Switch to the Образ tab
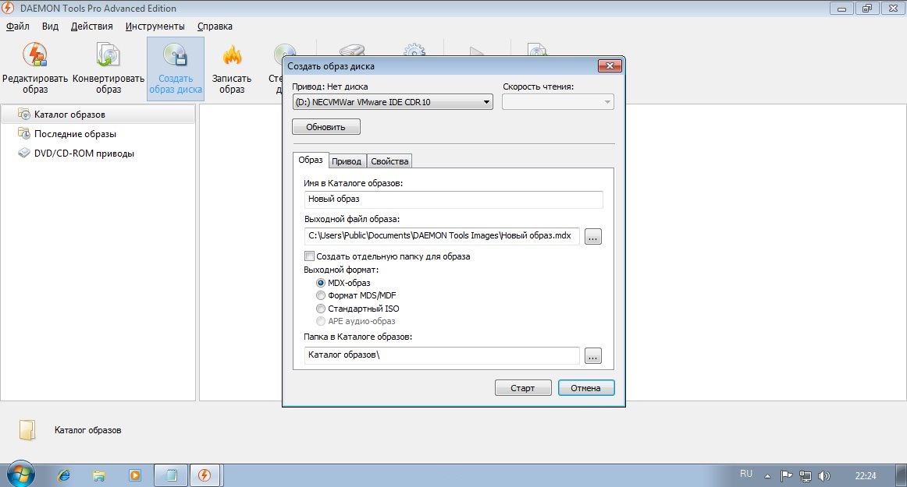The width and height of the screenshot is (907, 487). pyautogui.click(x=311, y=160)
